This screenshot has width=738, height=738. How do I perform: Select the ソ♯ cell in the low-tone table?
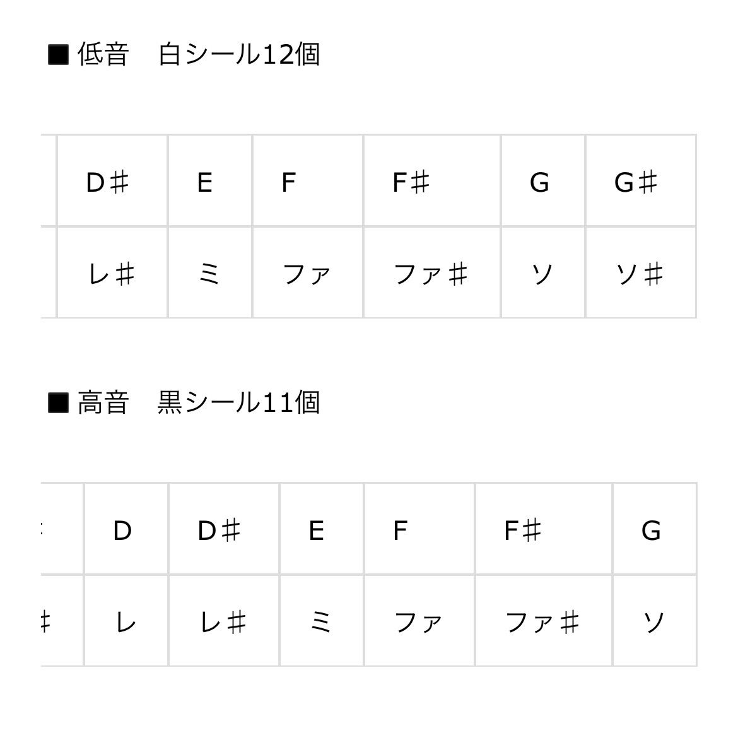pos(640,274)
